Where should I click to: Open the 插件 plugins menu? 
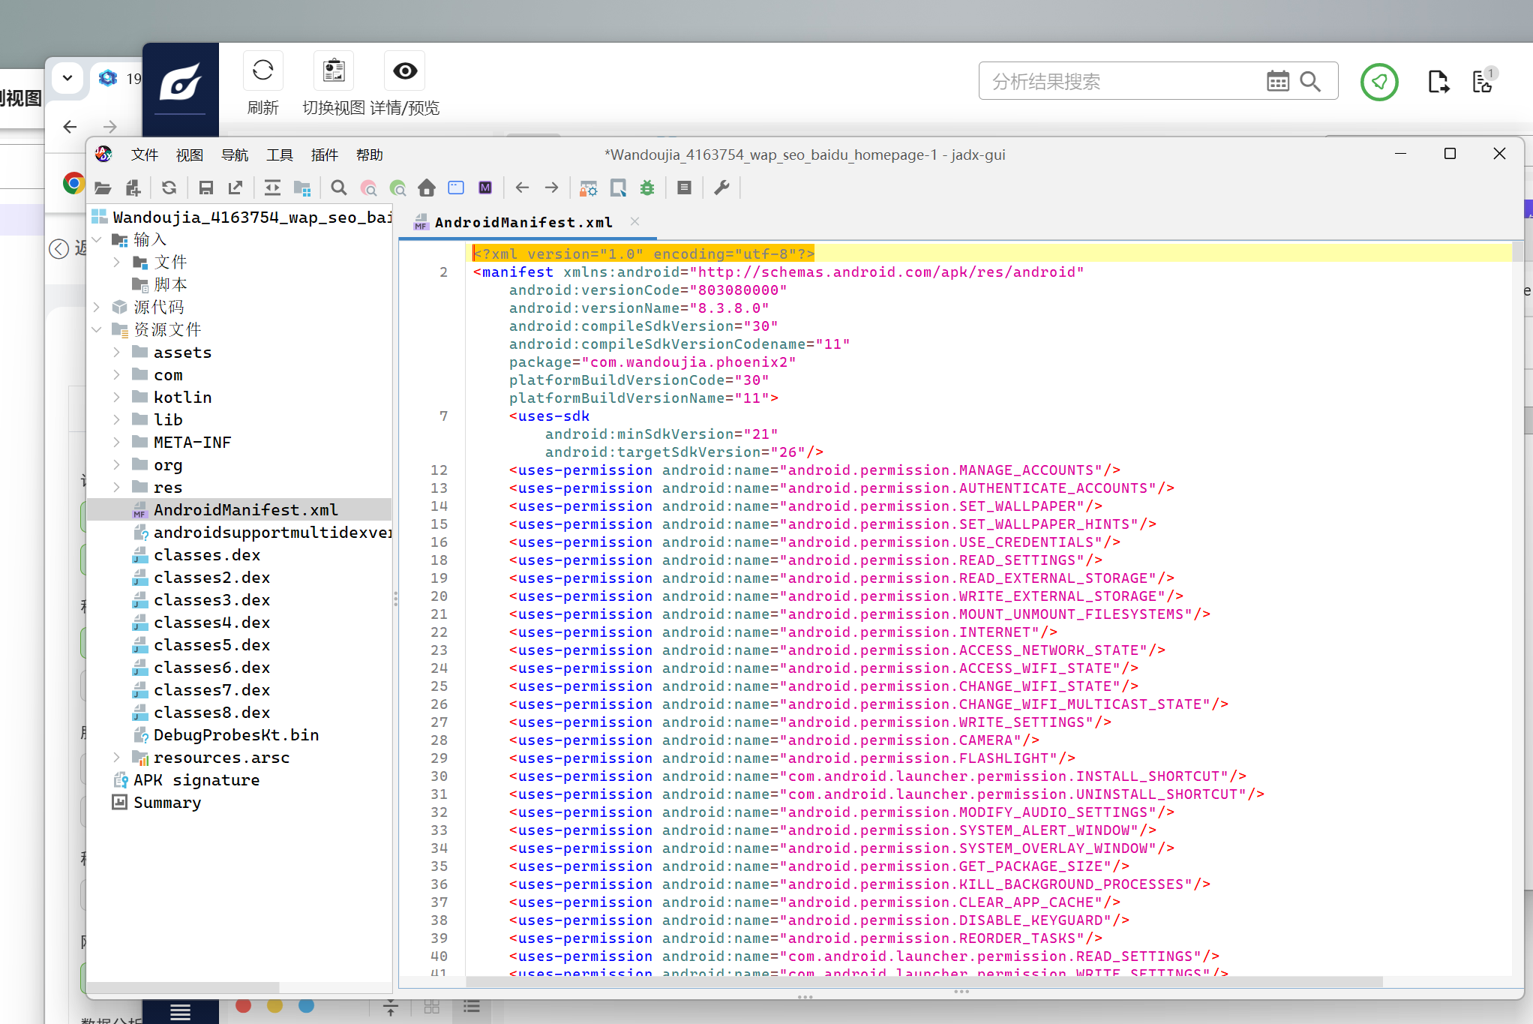click(324, 155)
